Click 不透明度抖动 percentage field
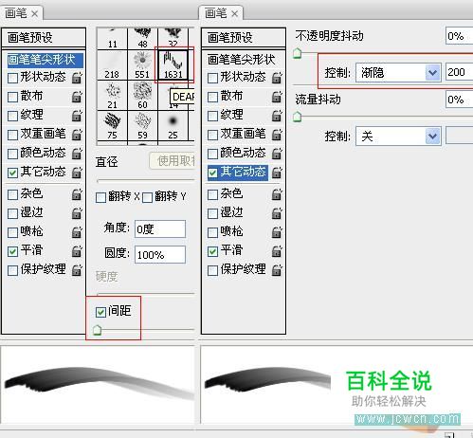Screen dimensions: 473x438 (x=459, y=36)
